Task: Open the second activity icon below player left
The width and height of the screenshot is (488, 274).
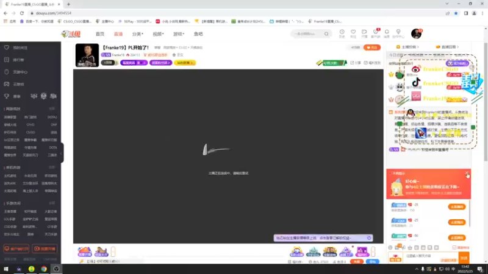Action: click(x=101, y=251)
